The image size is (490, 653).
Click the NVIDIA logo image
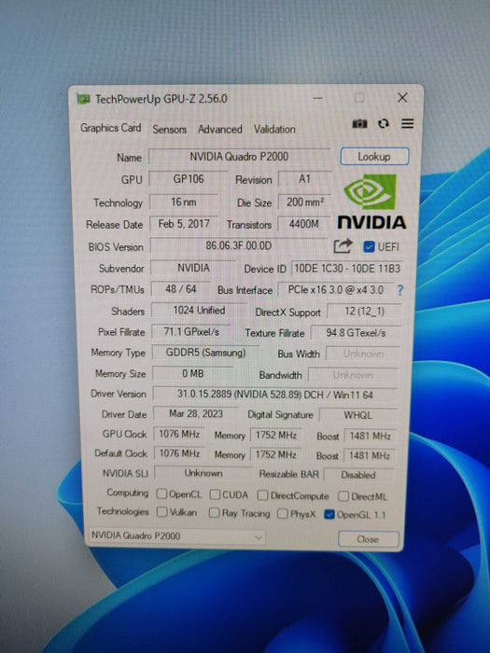371,201
